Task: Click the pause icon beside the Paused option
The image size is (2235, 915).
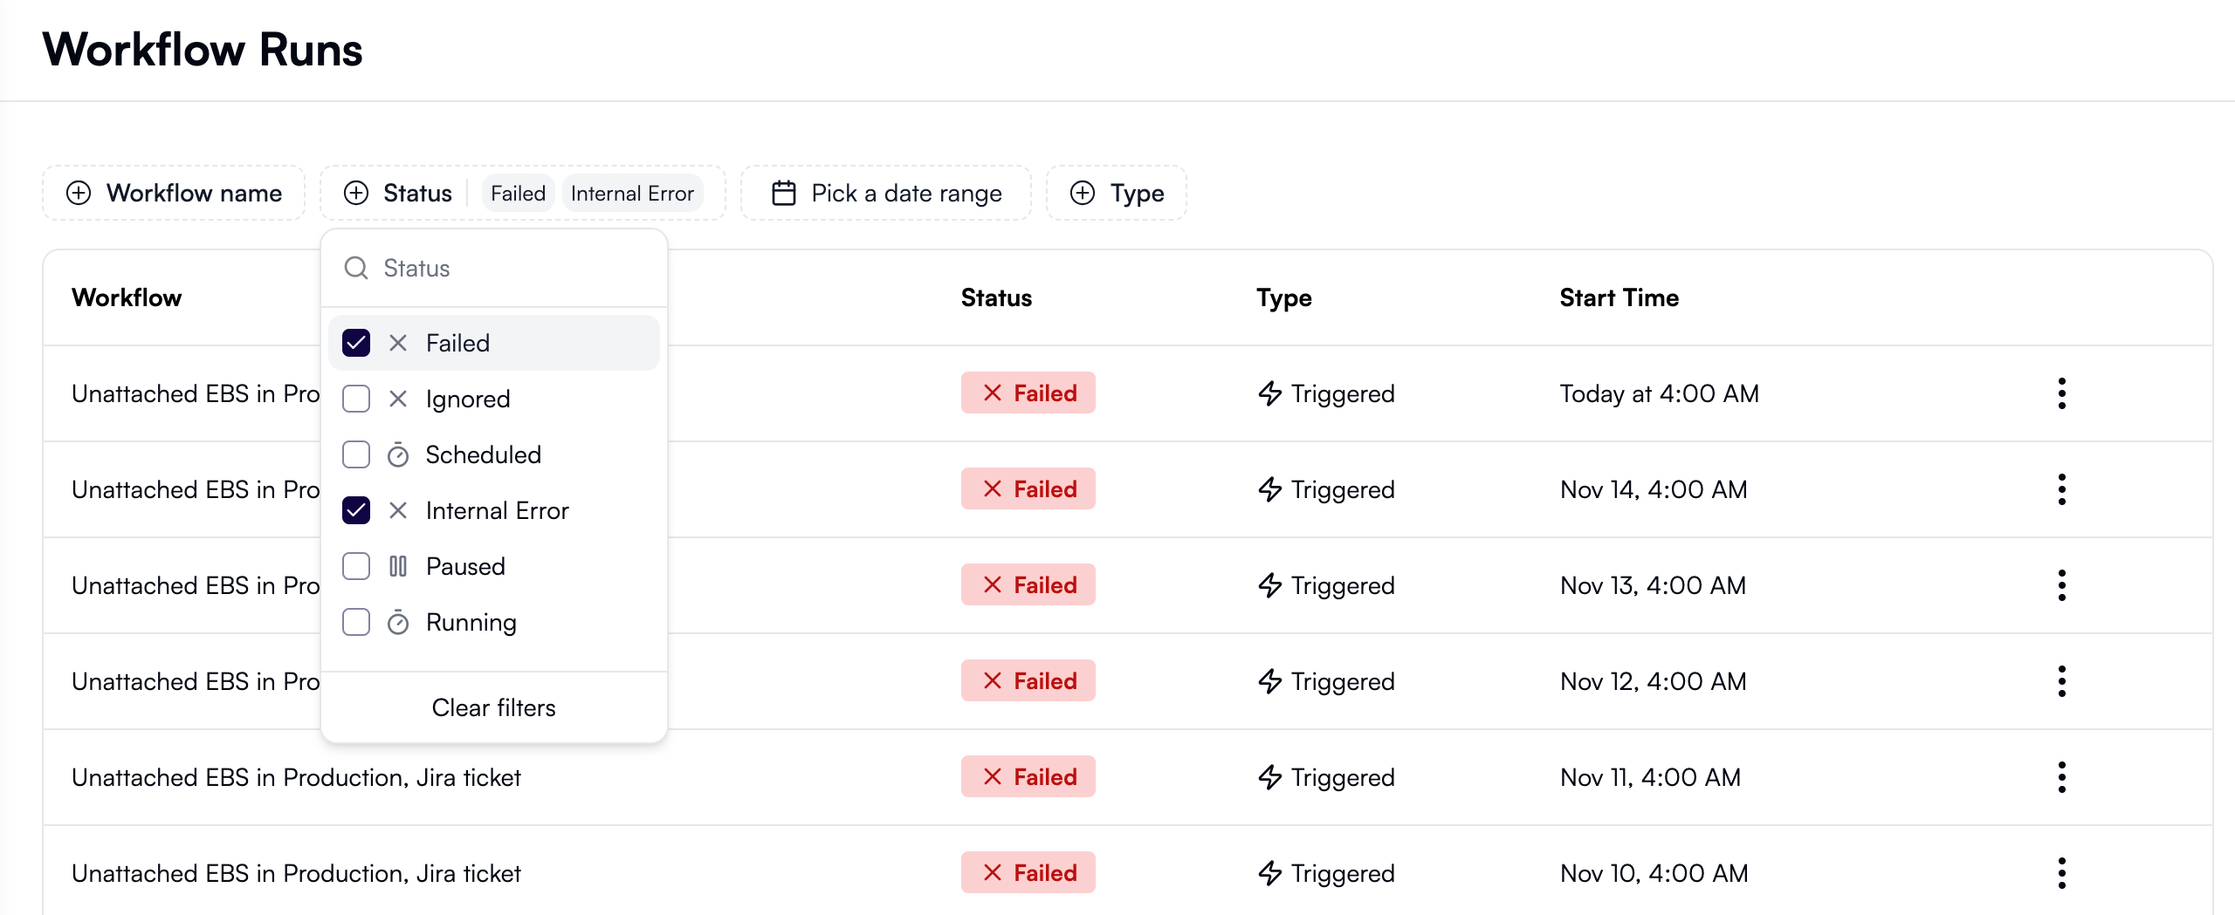Action: (x=398, y=566)
